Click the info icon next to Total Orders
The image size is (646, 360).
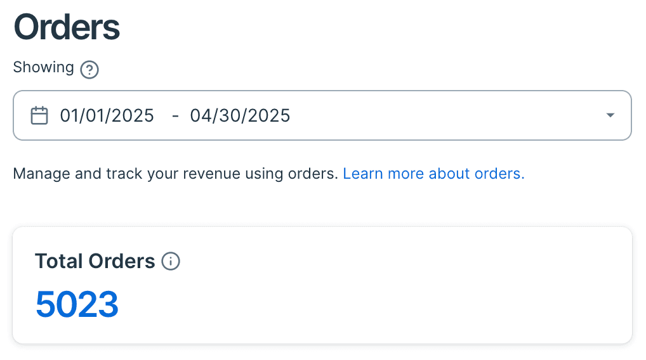click(171, 261)
